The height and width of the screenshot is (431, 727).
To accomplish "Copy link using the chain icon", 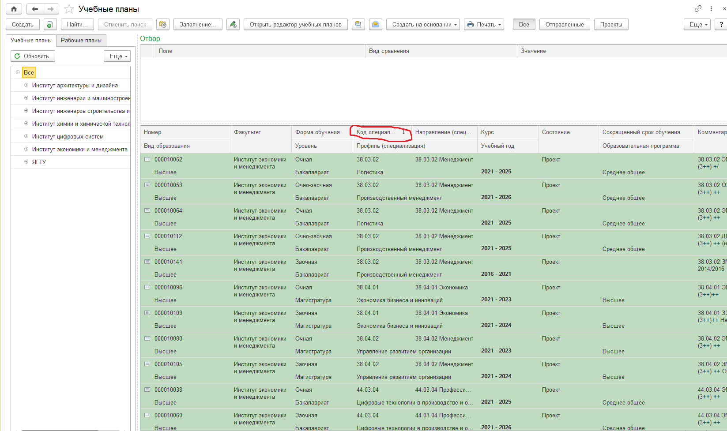I will [x=698, y=9].
